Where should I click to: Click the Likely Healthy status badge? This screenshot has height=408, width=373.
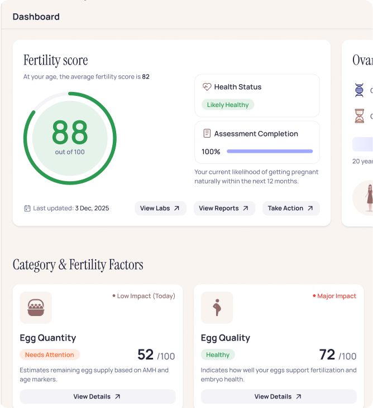228,105
